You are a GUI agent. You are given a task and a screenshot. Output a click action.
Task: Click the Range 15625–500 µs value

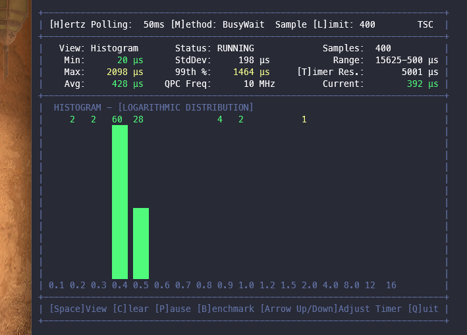click(406, 61)
